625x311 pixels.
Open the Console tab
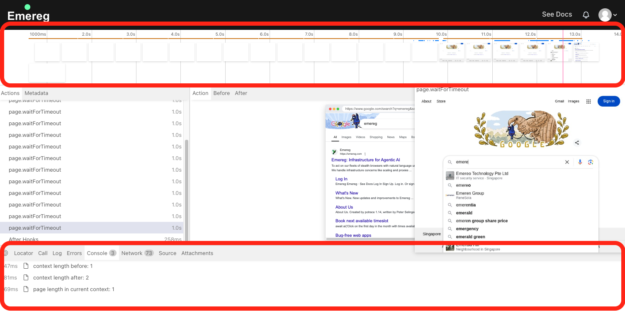coord(102,253)
